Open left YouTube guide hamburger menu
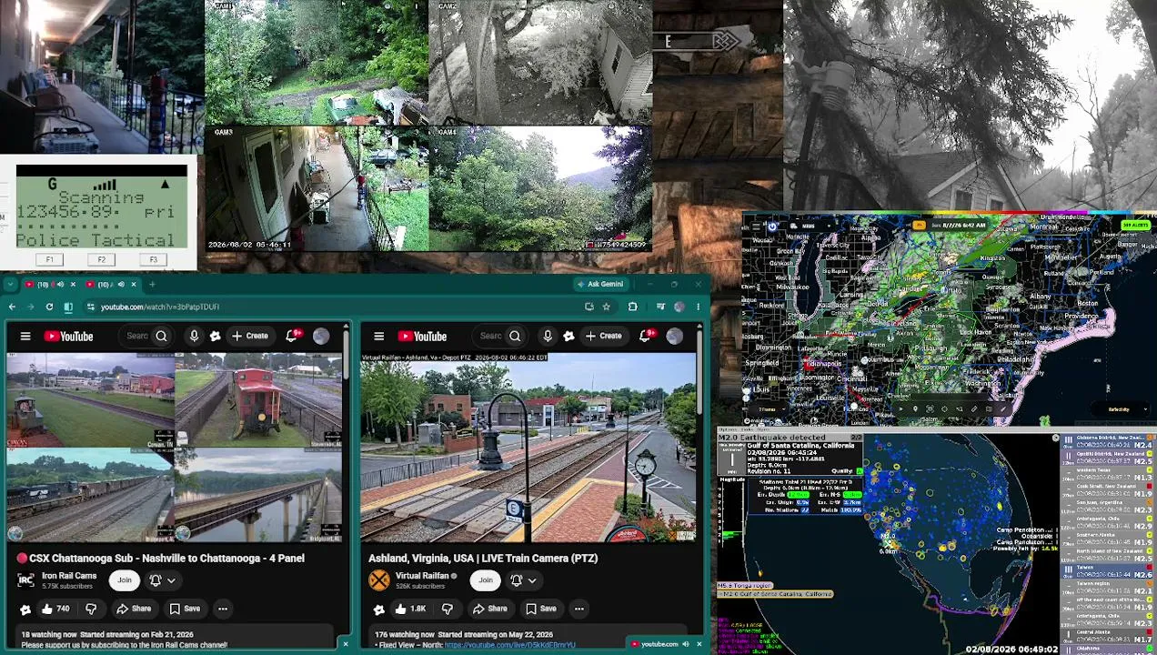The image size is (1157, 655). (25, 337)
